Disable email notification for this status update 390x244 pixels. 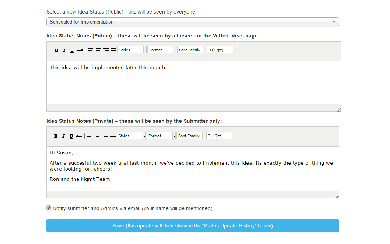pyautogui.click(x=48, y=208)
